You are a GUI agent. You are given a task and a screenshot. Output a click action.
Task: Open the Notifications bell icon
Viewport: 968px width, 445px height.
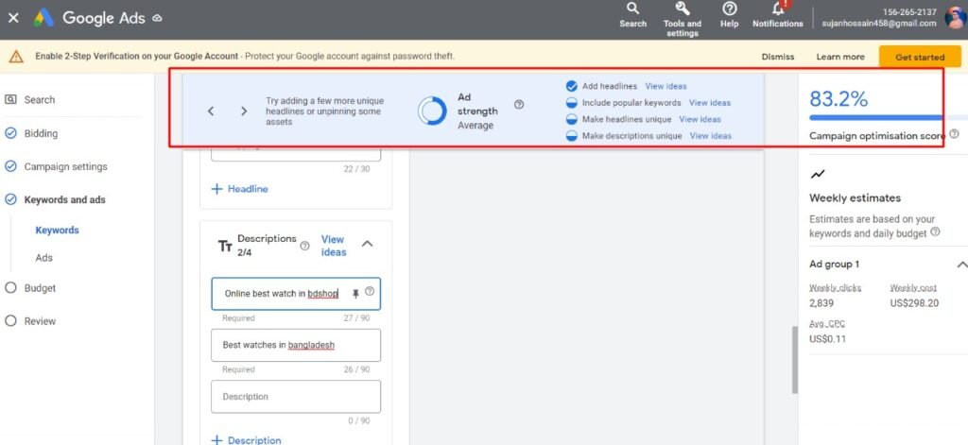click(x=777, y=9)
